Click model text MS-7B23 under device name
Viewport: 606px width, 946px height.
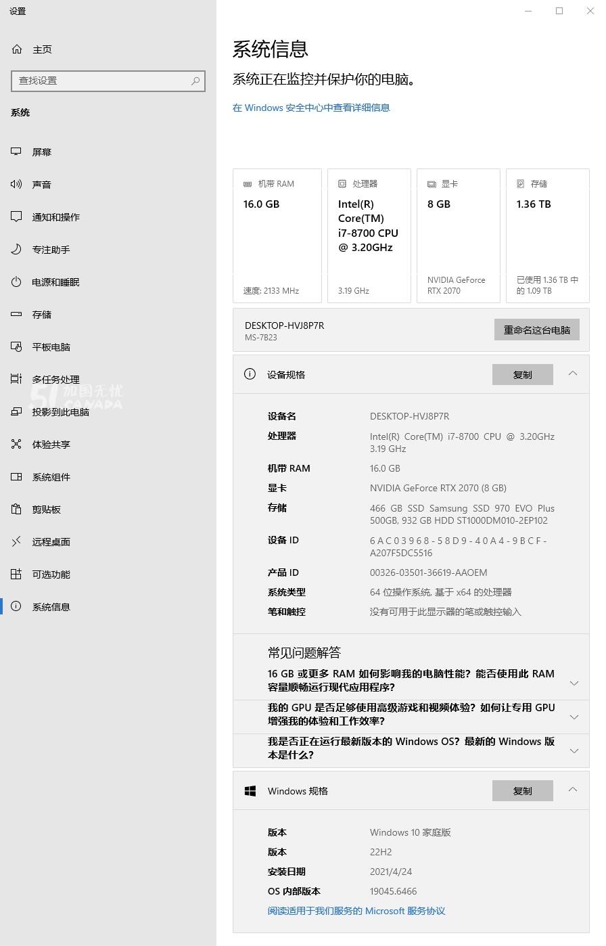click(x=260, y=338)
